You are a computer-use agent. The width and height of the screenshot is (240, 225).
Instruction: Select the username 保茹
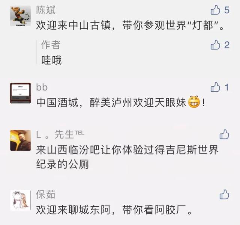tap(46, 195)
